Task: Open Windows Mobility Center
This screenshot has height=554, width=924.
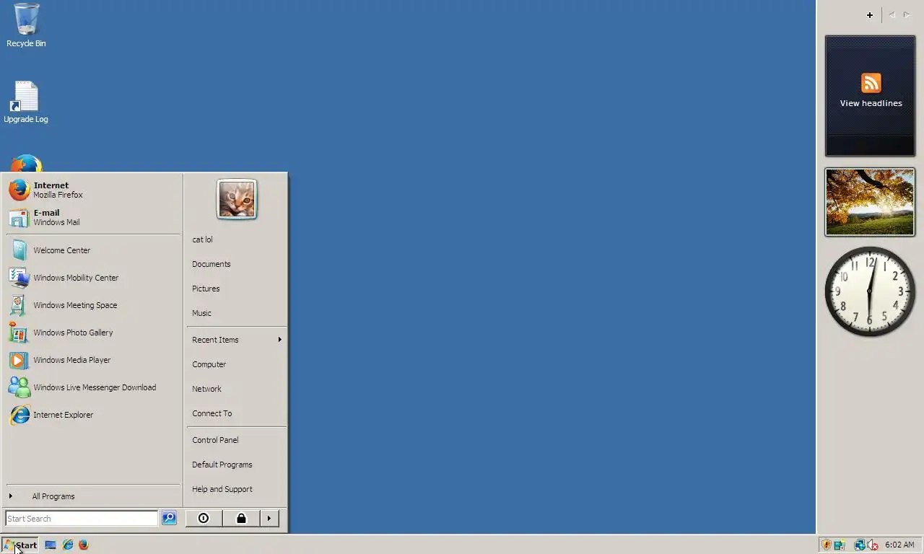Action: (92, 278)
